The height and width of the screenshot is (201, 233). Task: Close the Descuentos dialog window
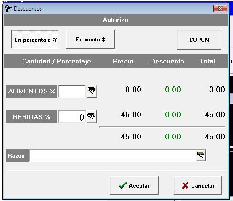coord(220,8)
